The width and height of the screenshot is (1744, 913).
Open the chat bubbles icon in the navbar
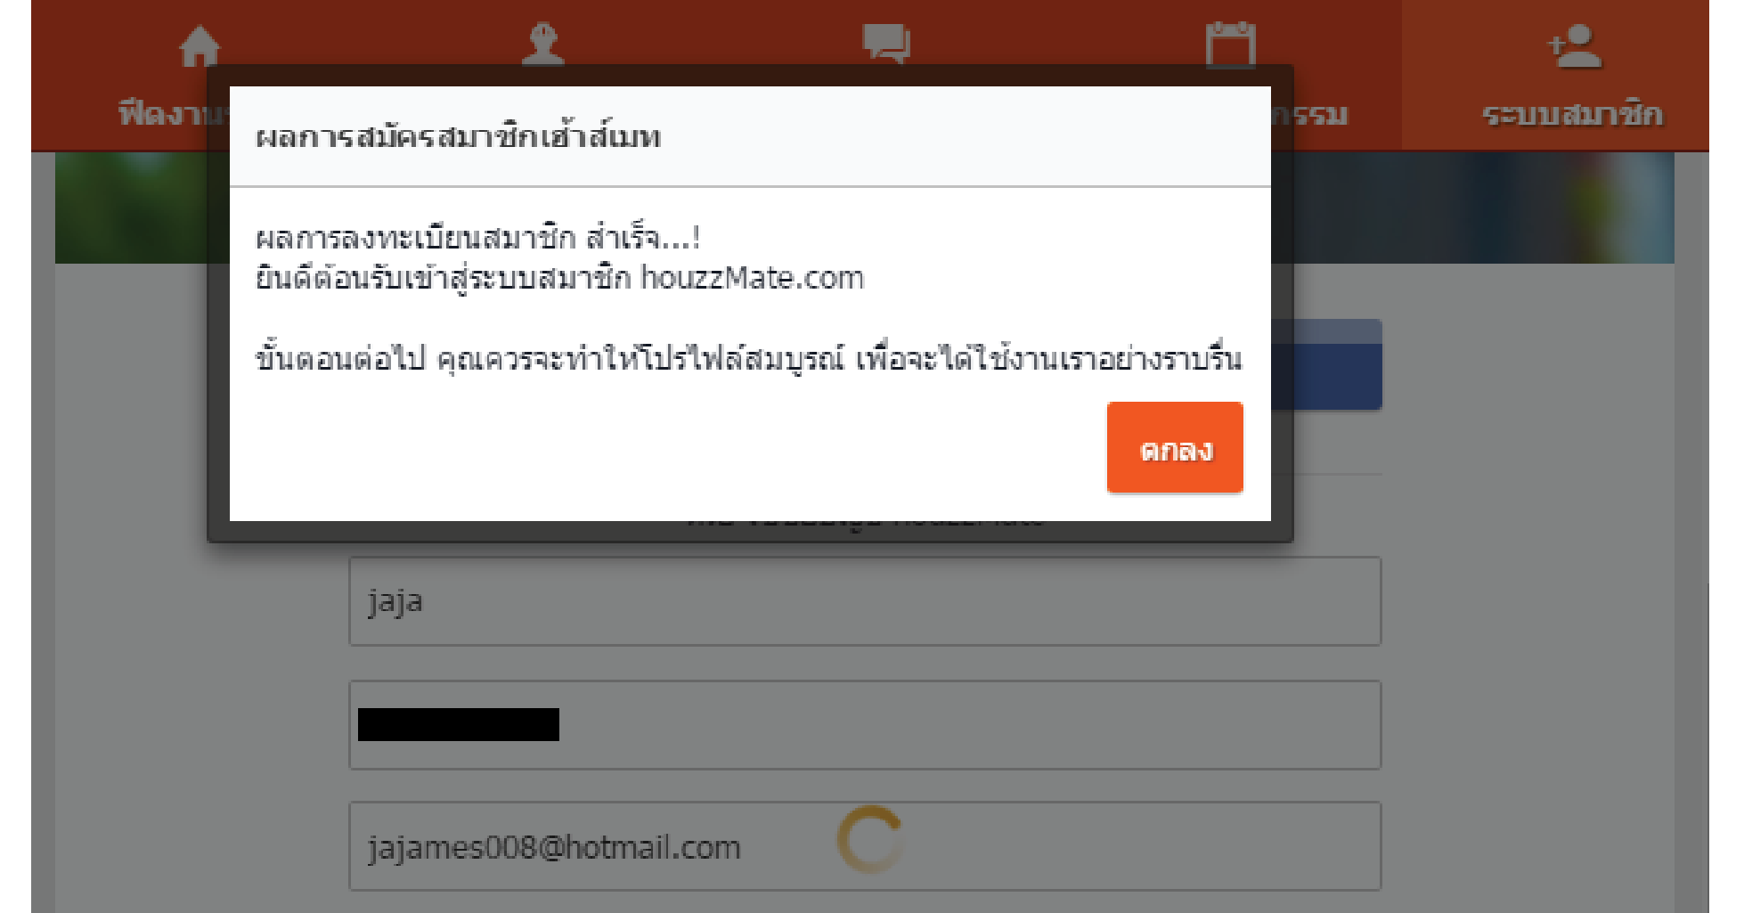(886, 44)
